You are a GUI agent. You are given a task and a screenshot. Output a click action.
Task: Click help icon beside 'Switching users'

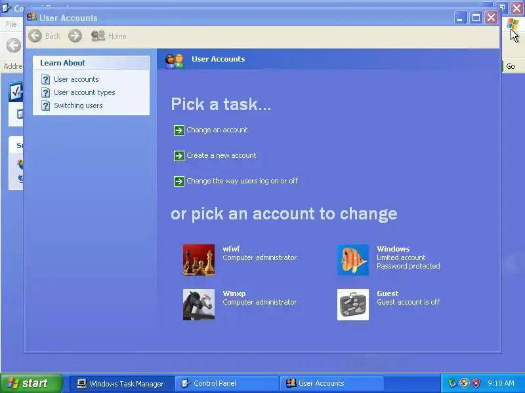click(45, 105)
